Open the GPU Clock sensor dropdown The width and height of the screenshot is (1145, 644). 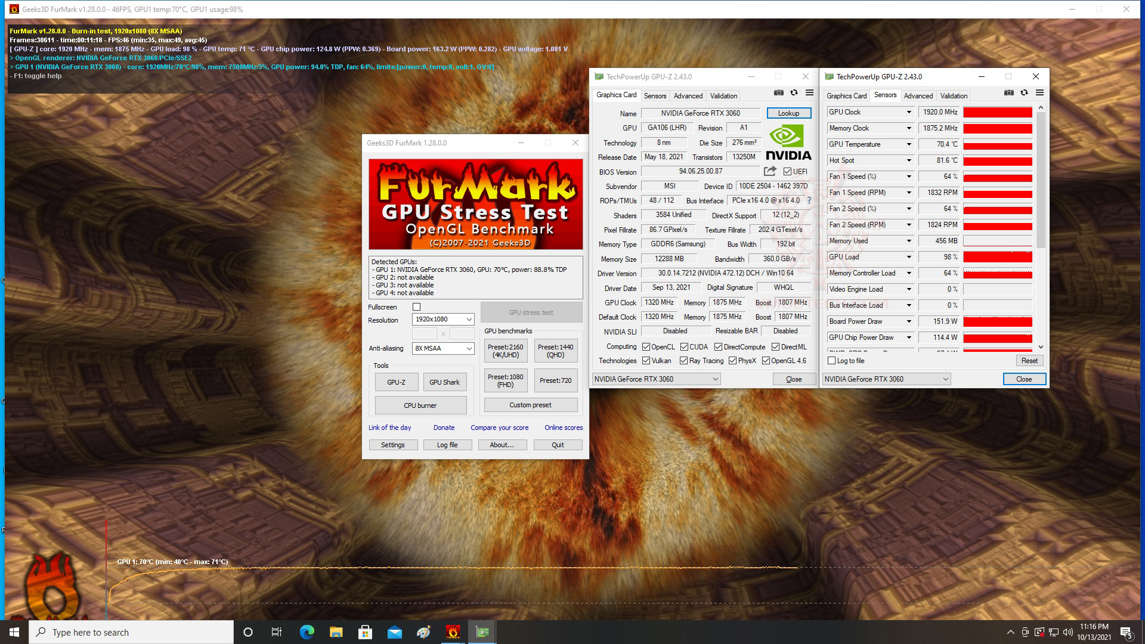(x=907, y=112)
